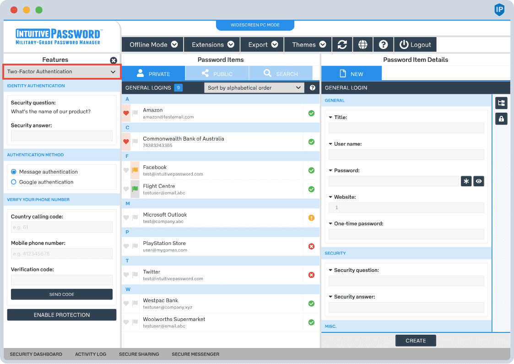The height and width of the screenshot is (364, 514).
Task: Open the Export dropdown menu
Action: (x=262, y=44)
